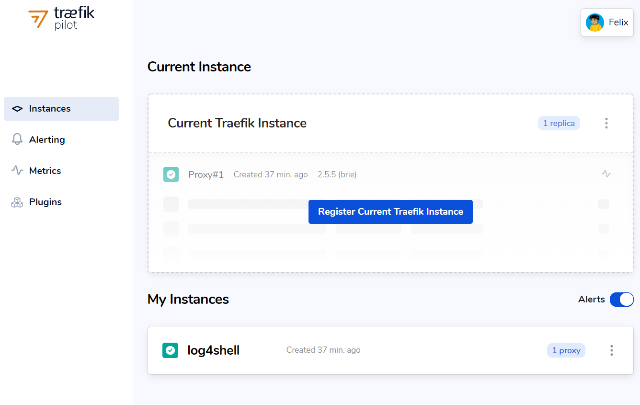Open the Instances section in sidebar
This screenshot has width=640, height=405.
click(61, 109)
